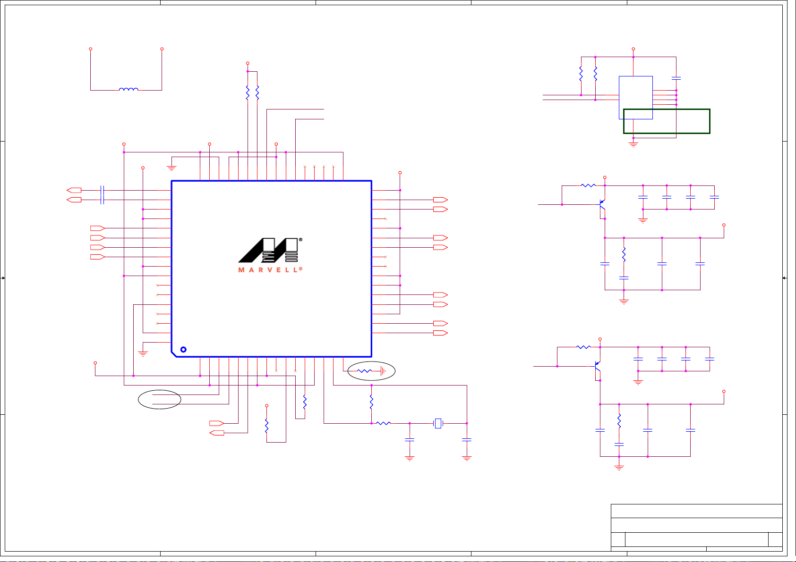
Task: Select the resistor inside the circled ground connection
Action: tap(364, 371)
